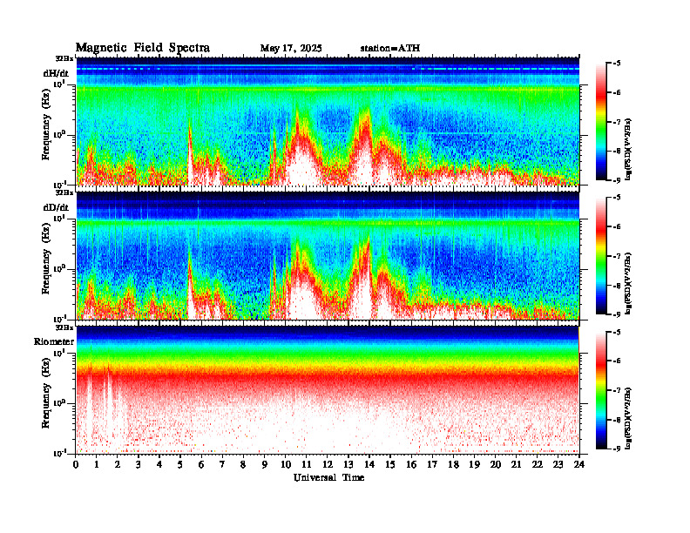Click the "21" tick on the Universal Time axis
690x533 pixels.
516,465
